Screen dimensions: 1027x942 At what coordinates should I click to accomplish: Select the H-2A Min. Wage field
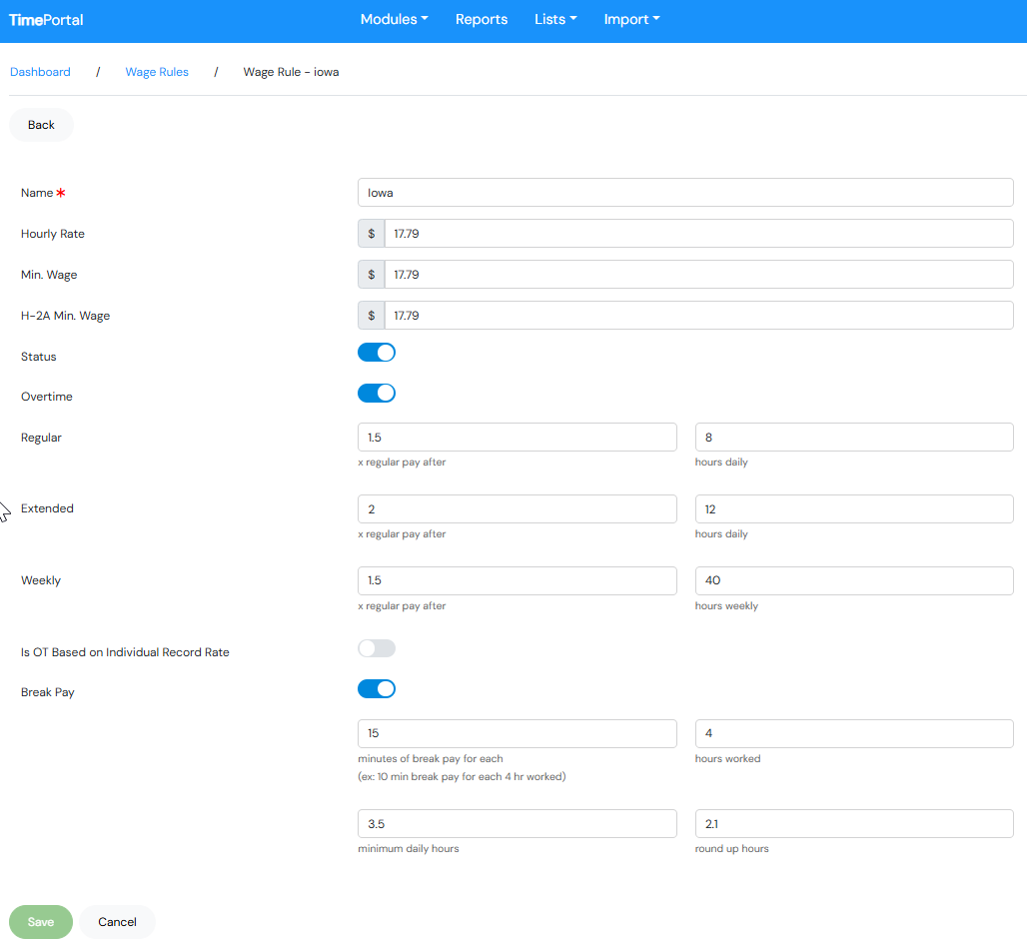pos(698,316)
